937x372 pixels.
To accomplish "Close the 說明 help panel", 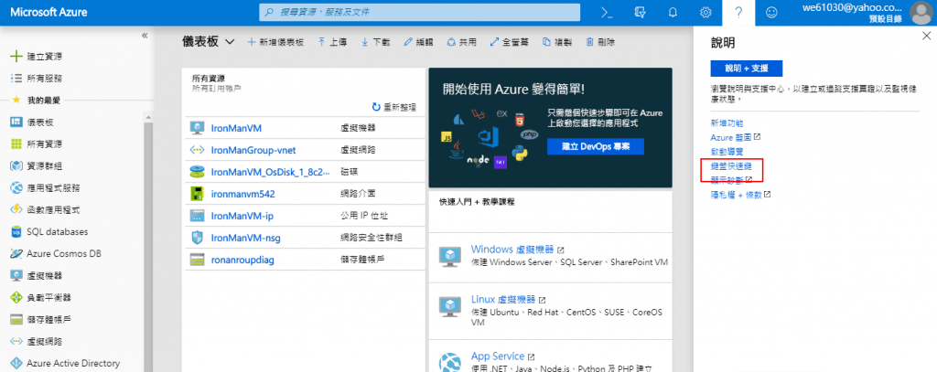I will (927, 37).
